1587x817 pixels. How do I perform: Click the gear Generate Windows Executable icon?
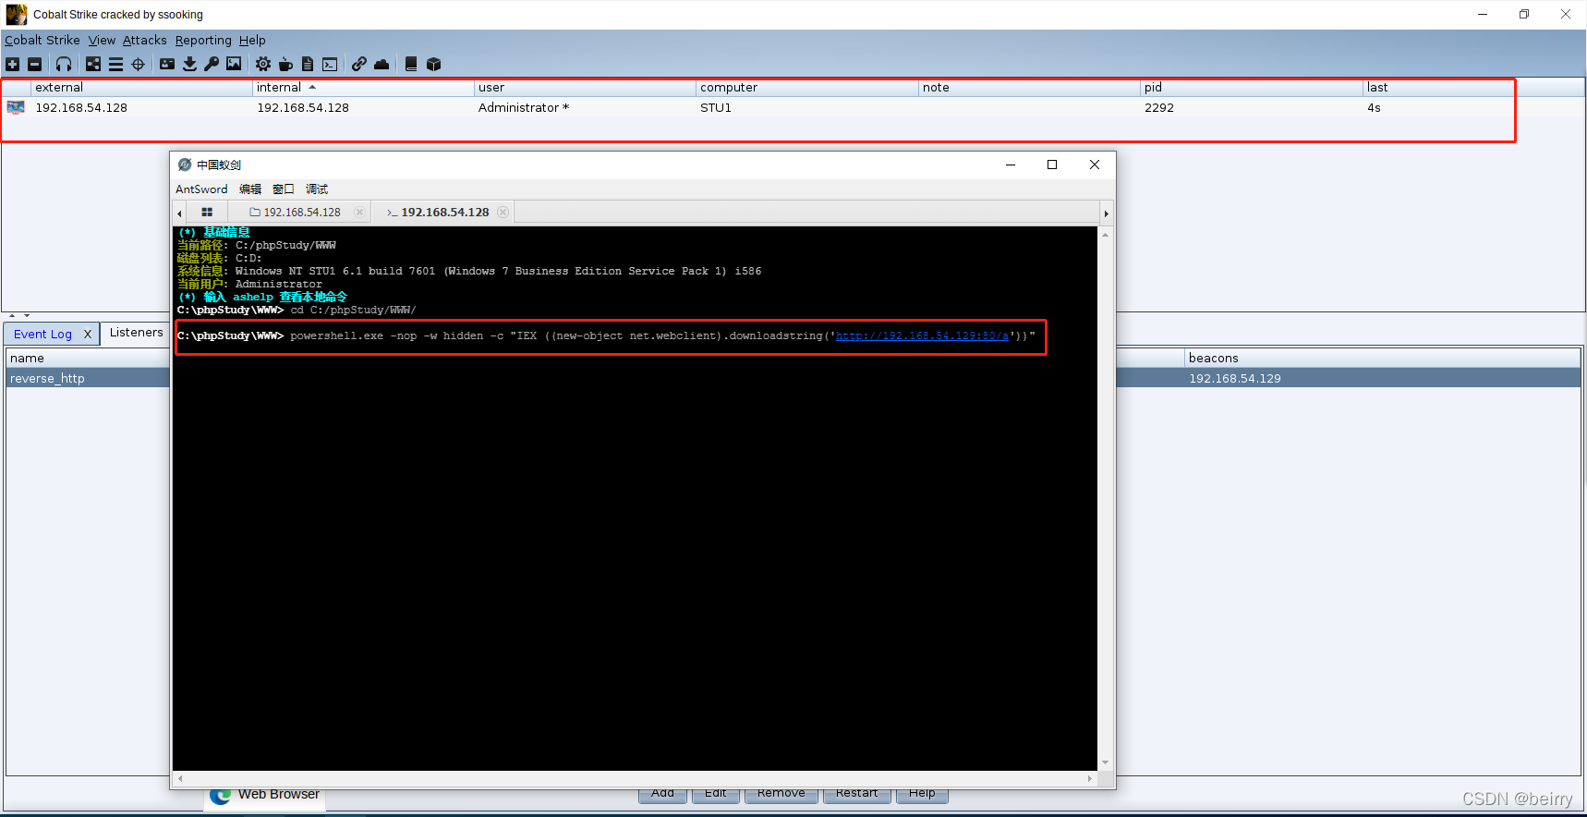coord(263,64)
